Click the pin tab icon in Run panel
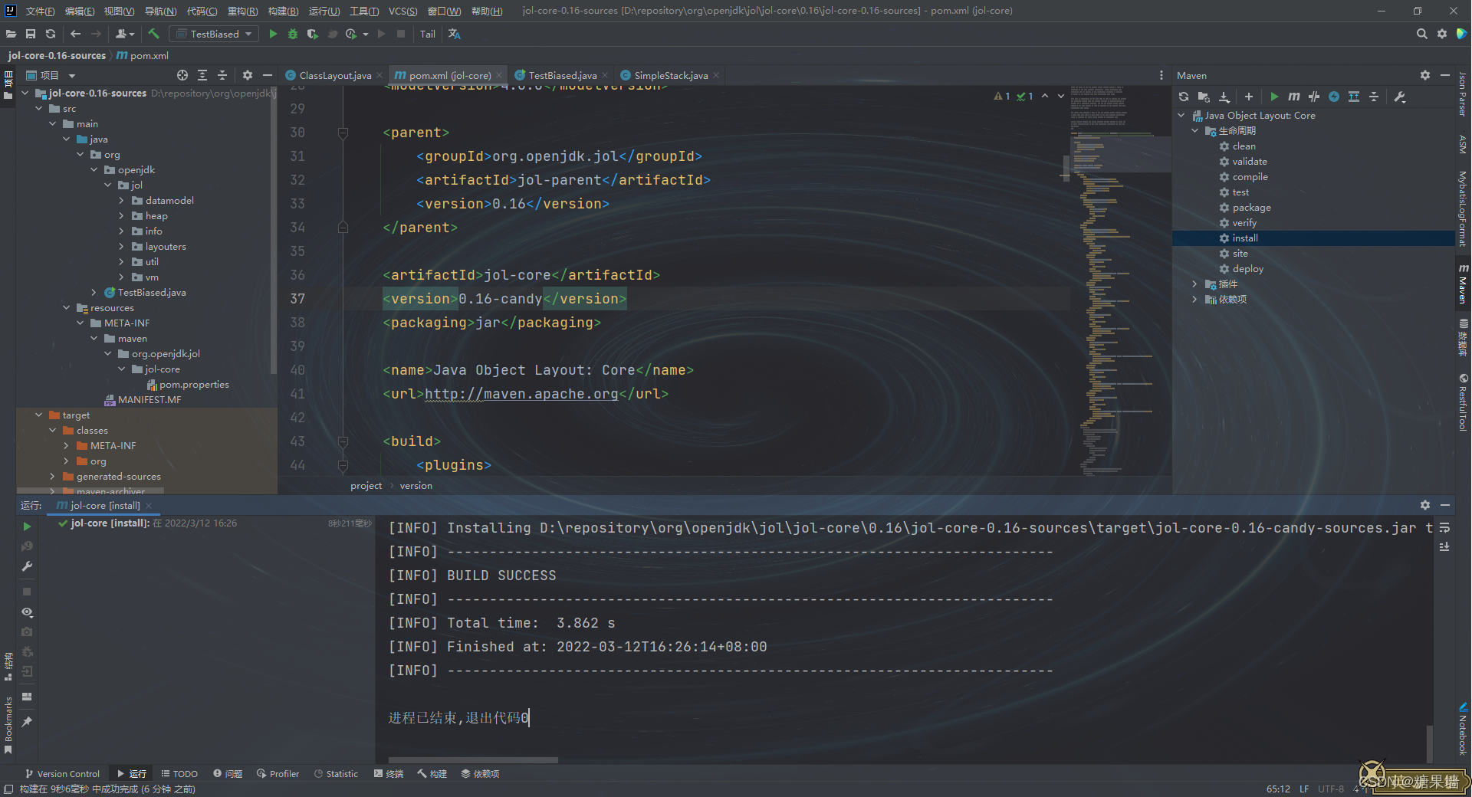Screen dimensions: 1472x797 [27, 722]
